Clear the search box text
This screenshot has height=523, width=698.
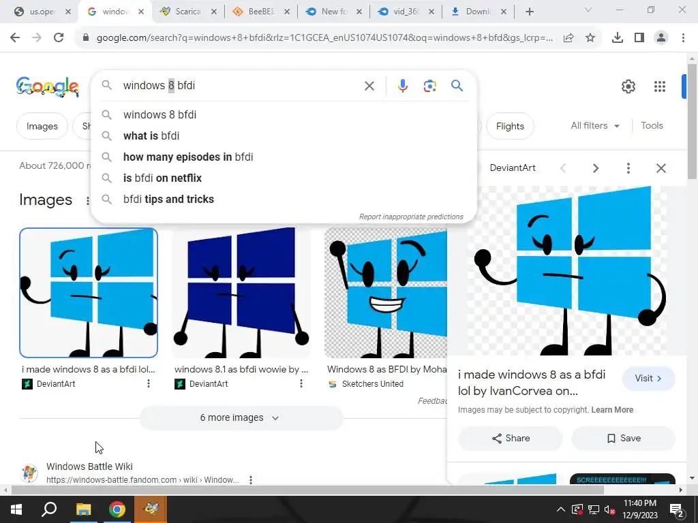[369, 86]
